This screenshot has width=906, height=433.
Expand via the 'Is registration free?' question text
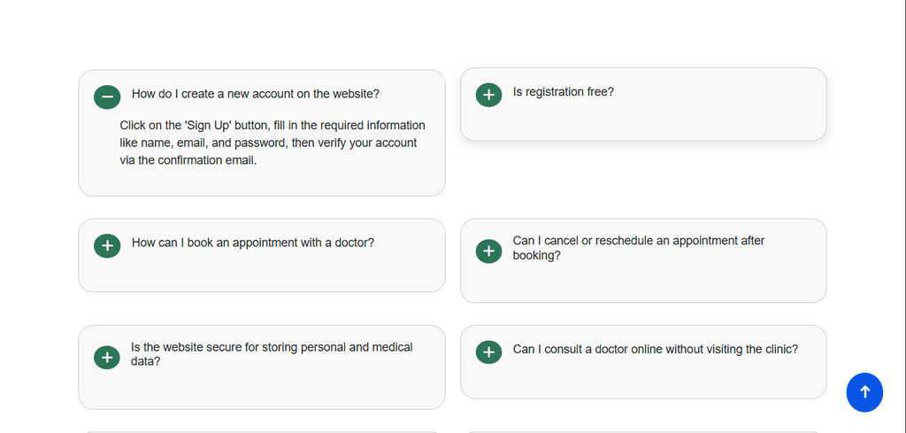pyautogui.click(x=564, y=91)
